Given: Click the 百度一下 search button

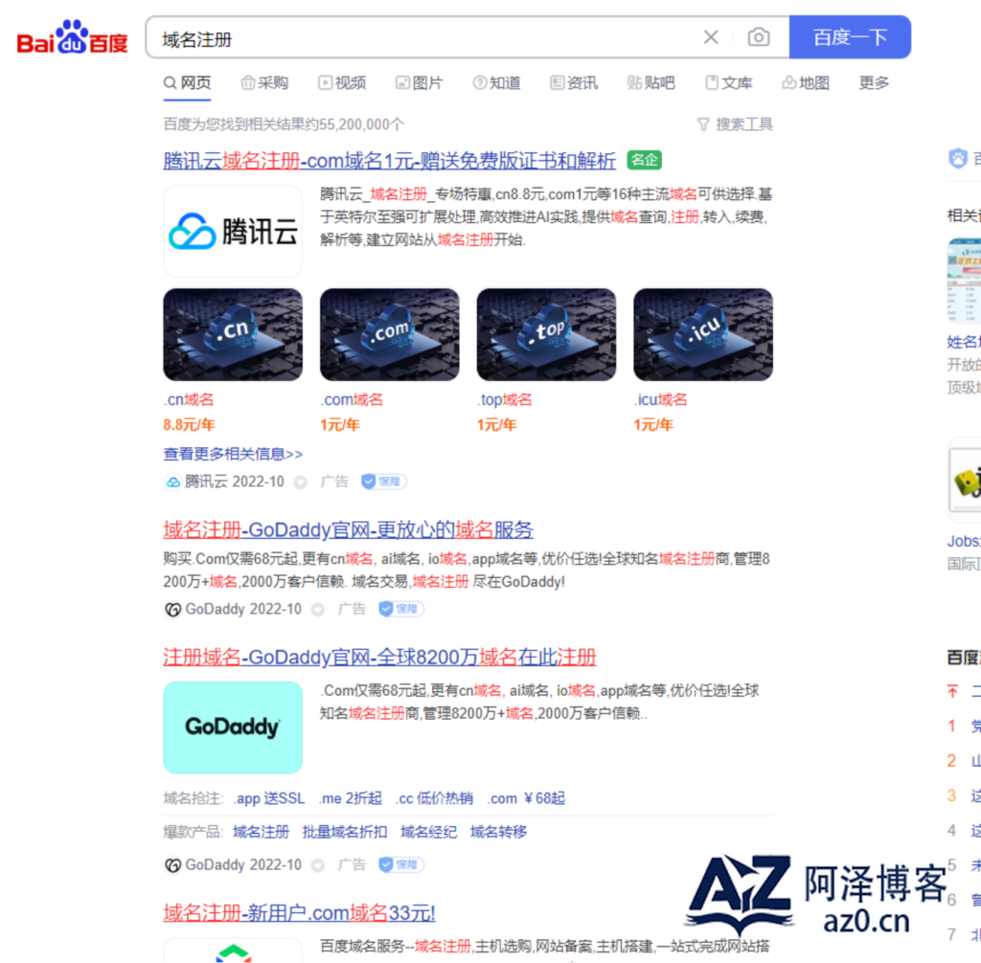Looking at the screenshot, I should pyautogui.click(x=850, y=37).
